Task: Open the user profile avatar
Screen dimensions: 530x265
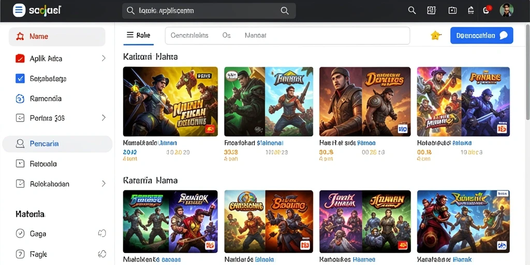Action: pos(506,10)
